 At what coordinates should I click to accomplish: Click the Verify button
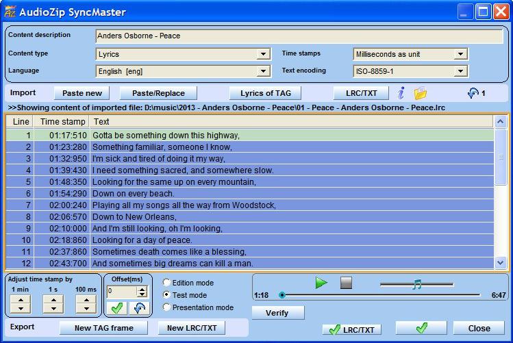pos(277,313)
